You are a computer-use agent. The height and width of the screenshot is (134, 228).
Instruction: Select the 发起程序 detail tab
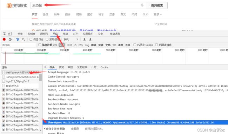[x=82, y=67]
